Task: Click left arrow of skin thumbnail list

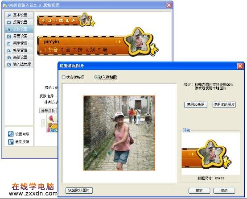Action: (x=43, y=123)
